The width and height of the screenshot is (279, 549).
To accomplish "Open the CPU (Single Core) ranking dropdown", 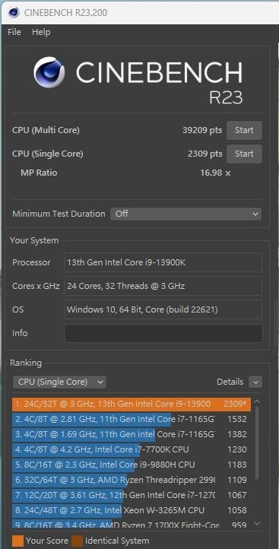I will click(59, 382).
